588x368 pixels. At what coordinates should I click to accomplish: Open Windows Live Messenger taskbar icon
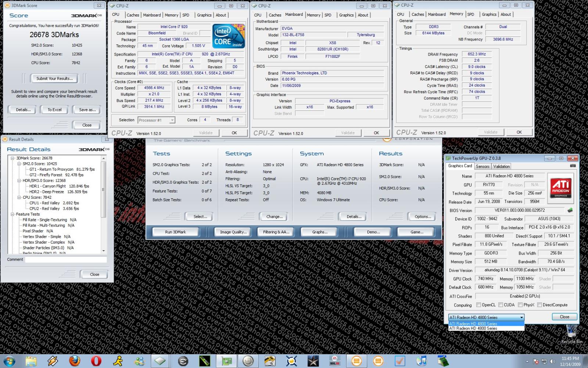pos(140,361)
